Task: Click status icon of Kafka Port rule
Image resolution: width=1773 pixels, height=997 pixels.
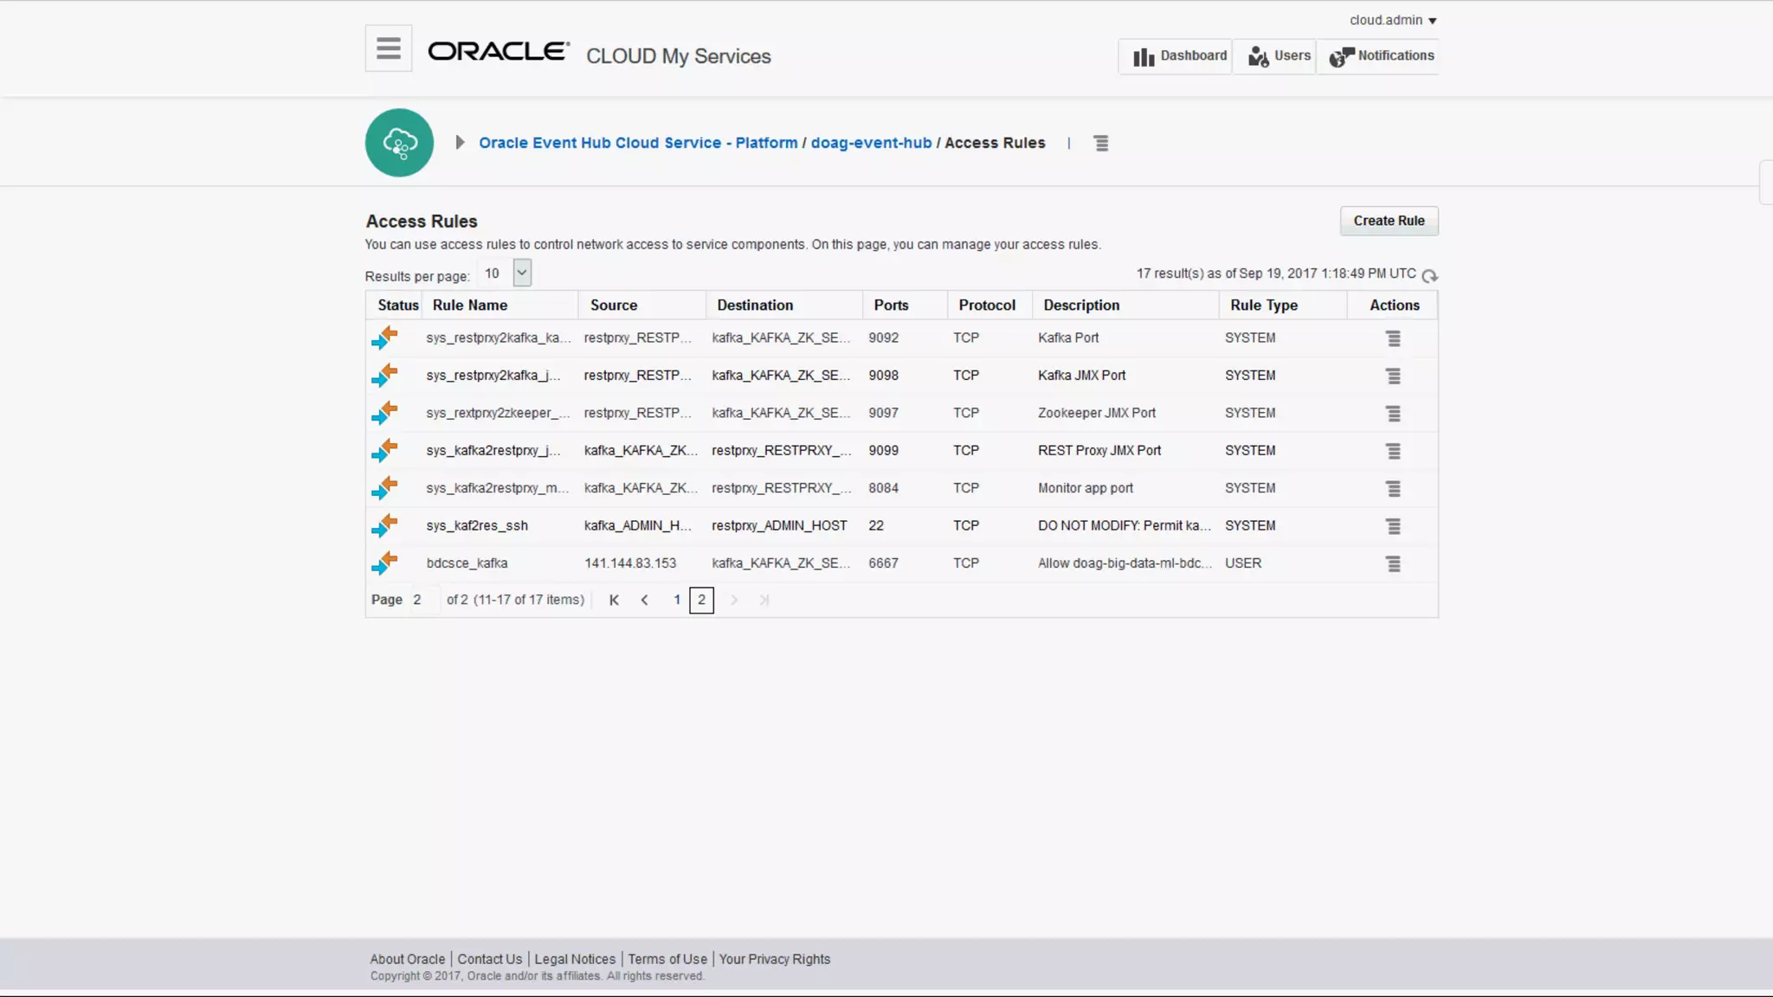Action: point(384,338)
